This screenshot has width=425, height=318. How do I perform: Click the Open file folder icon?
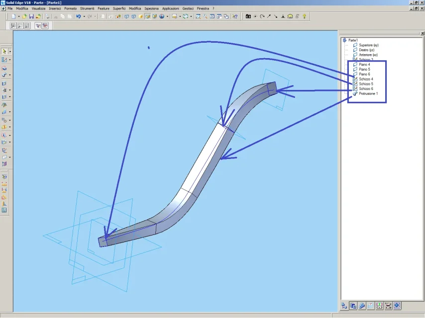click(x=24, y=16)
